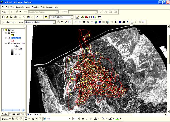170x122 pixels.
Task: Collapse the Oikodomika layer legend
Action: (x=6, y=38)
